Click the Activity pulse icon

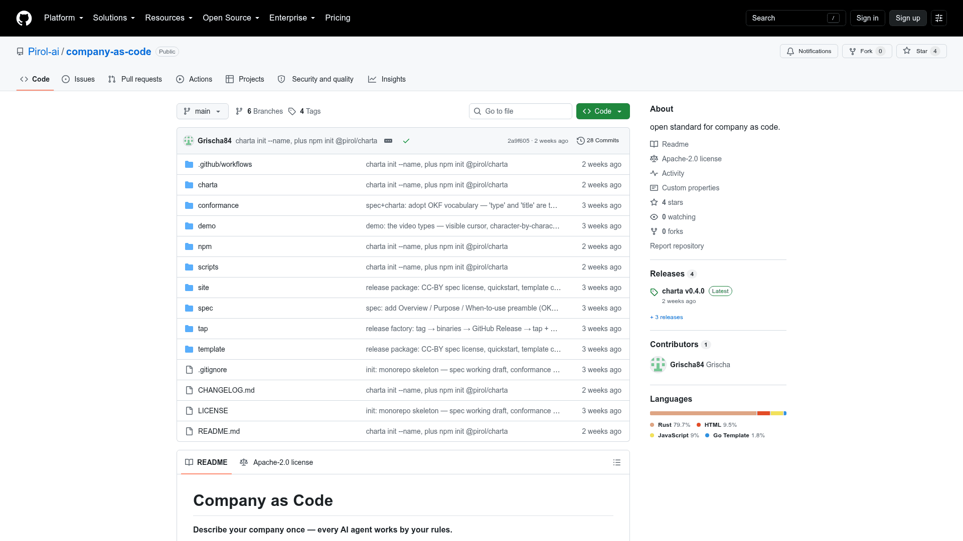[654, 173]
